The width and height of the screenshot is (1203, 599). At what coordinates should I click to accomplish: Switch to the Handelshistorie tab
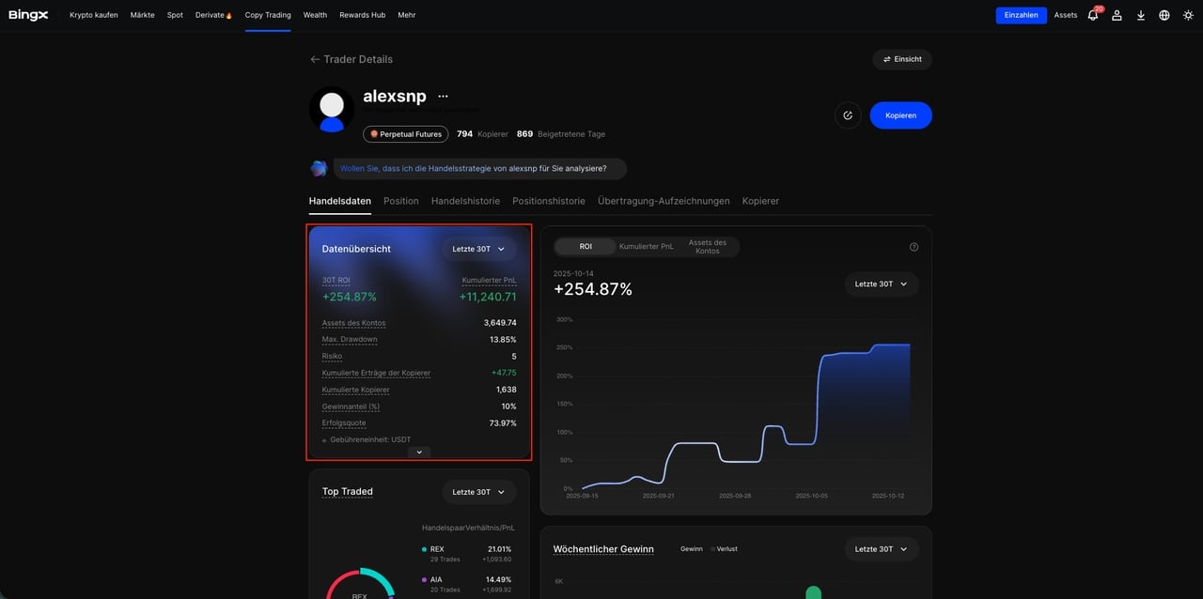465,201
